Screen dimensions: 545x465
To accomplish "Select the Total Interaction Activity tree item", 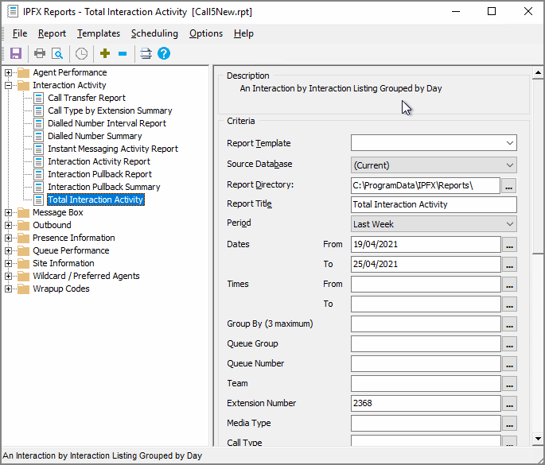I will pos(95,200).
